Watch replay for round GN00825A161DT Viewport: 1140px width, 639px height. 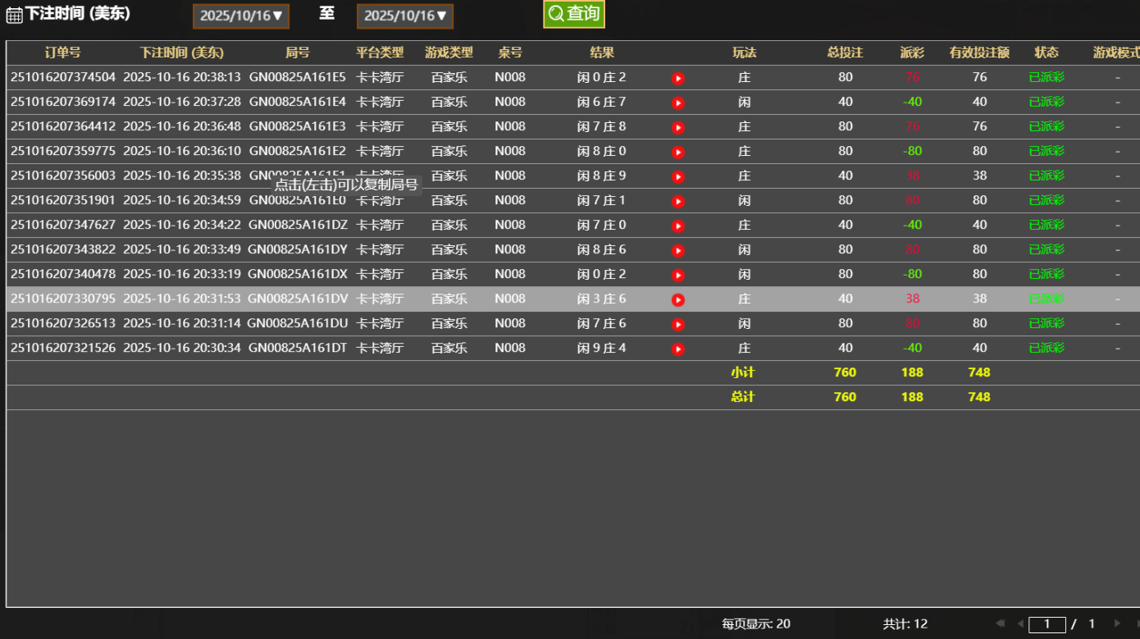[678, 349]
